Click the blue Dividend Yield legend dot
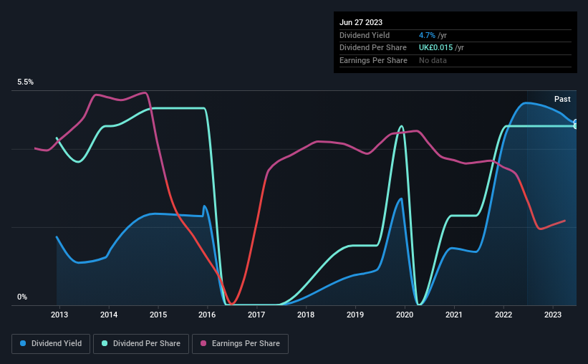The height and width of the screenshot is (364, 588). pos(23,343)
